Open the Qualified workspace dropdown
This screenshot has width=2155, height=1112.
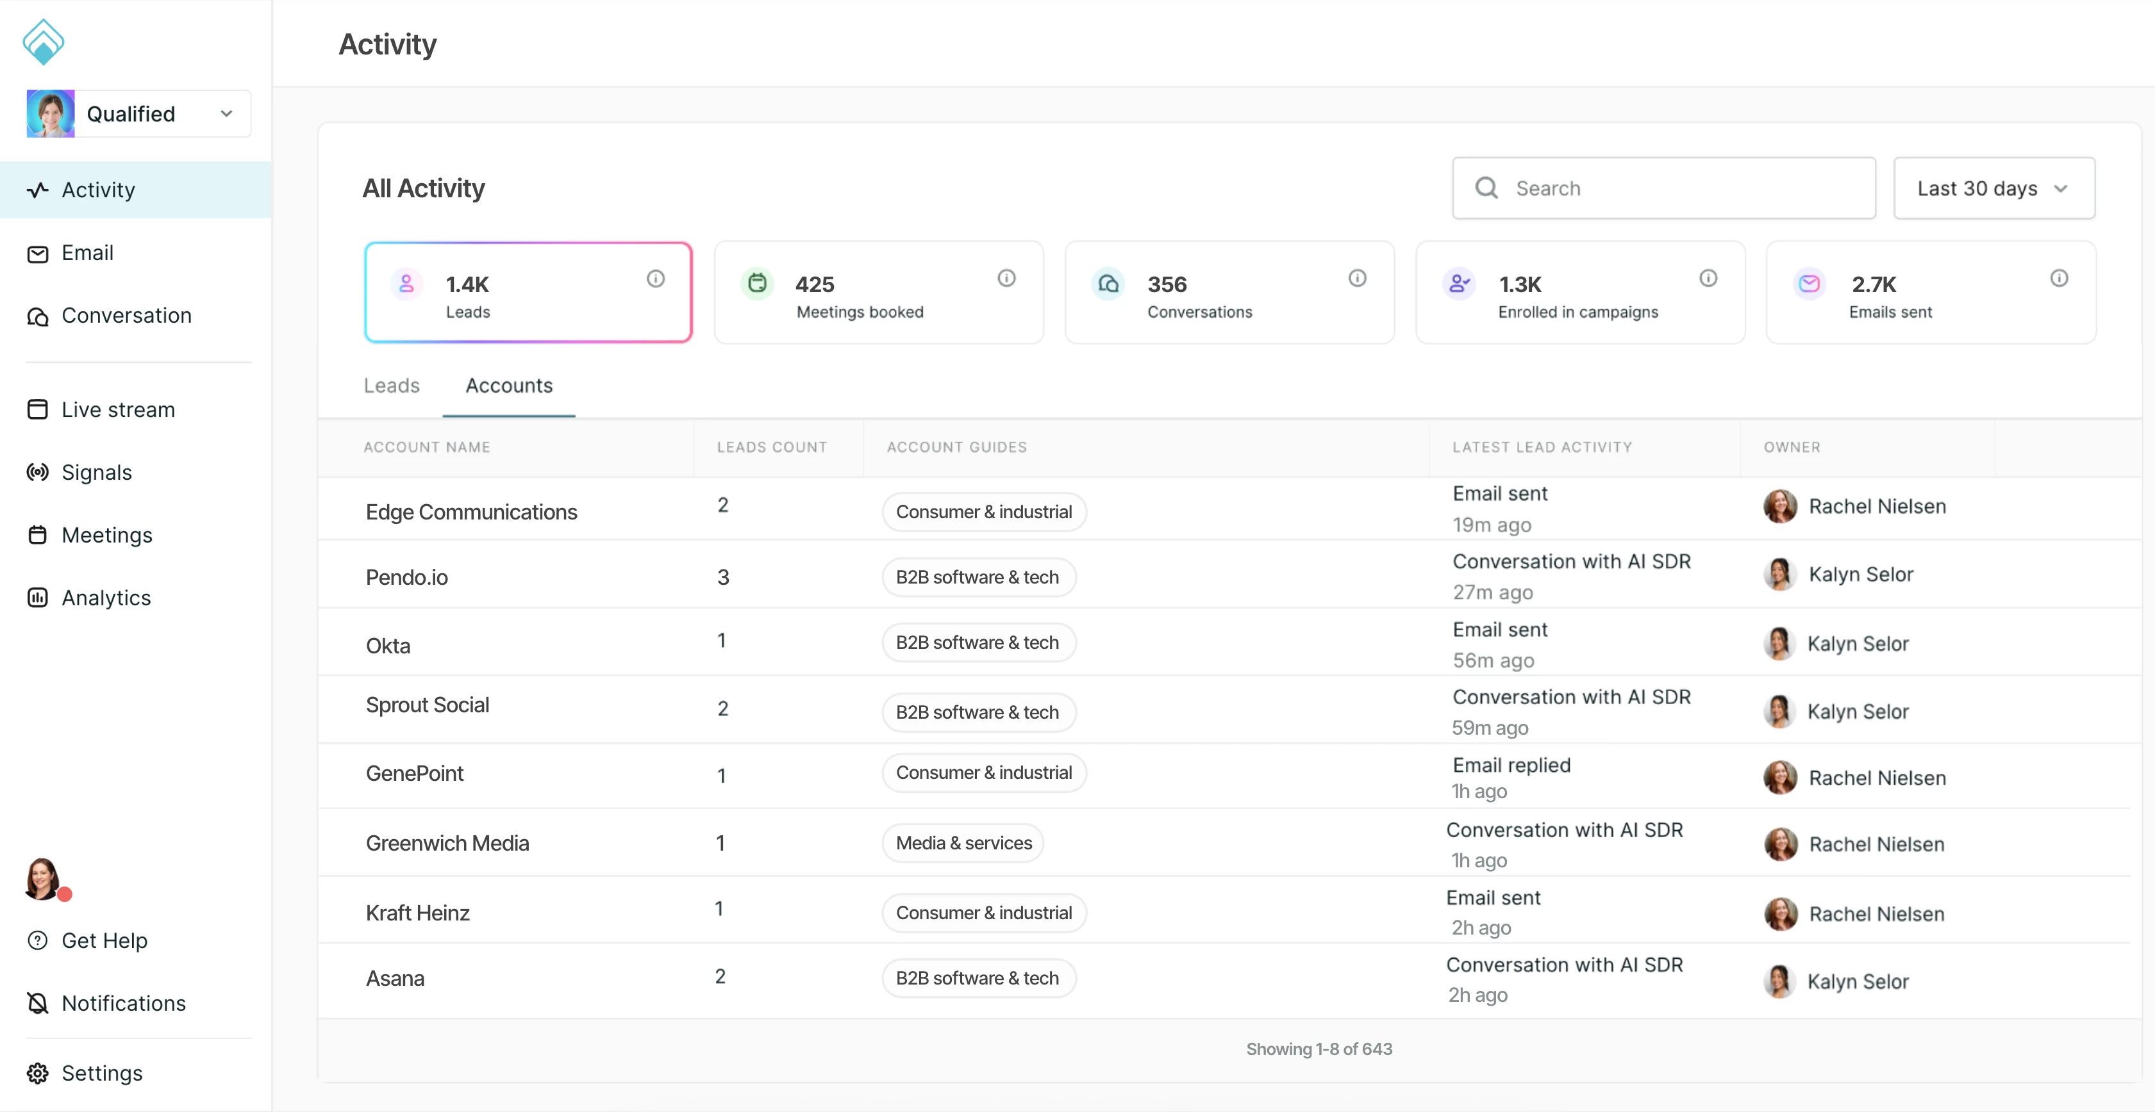tap(139, 114)
